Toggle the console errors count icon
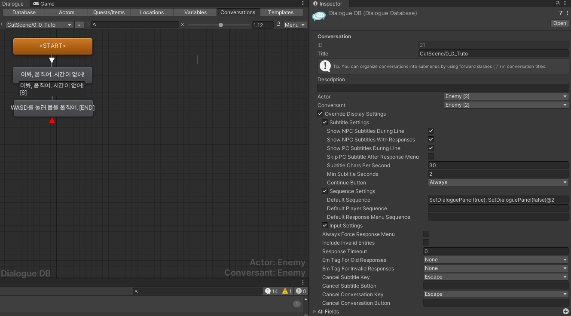Viewport: 571px width, 316px height. point(301,291)
